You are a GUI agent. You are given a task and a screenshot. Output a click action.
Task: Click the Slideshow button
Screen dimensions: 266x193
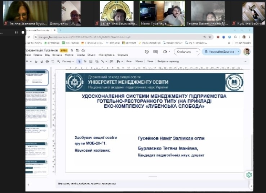point(184,52)
